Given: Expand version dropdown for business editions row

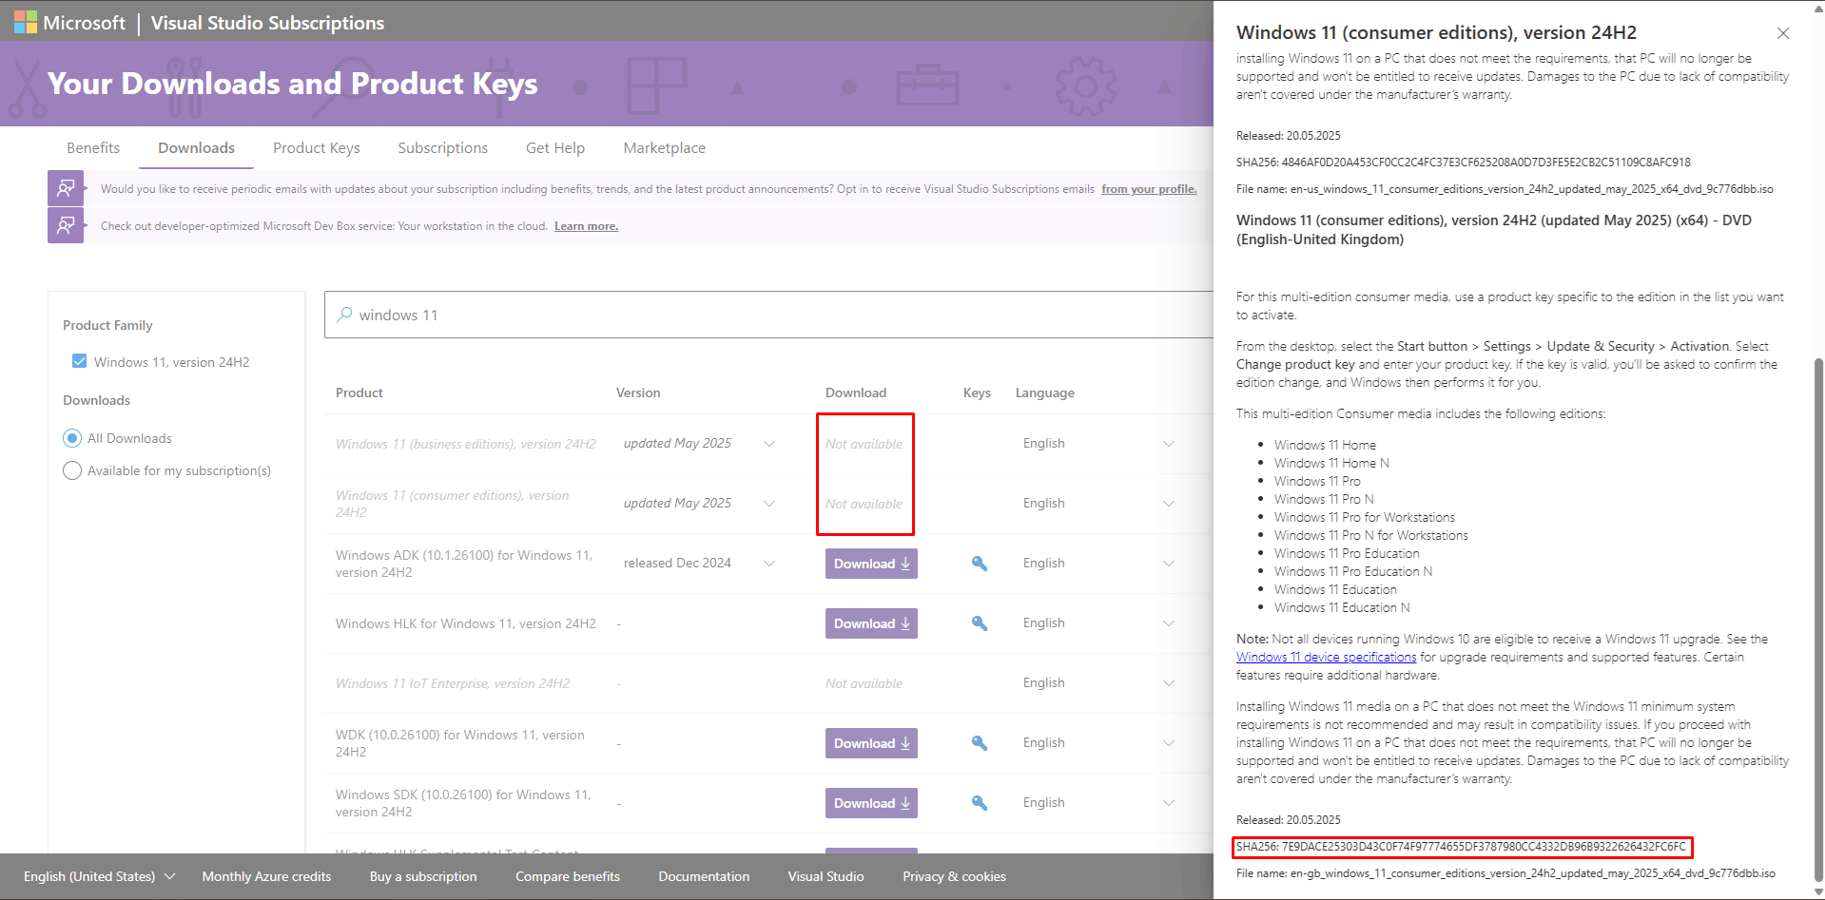Looking at the screenshot, I should click(769, 444).
